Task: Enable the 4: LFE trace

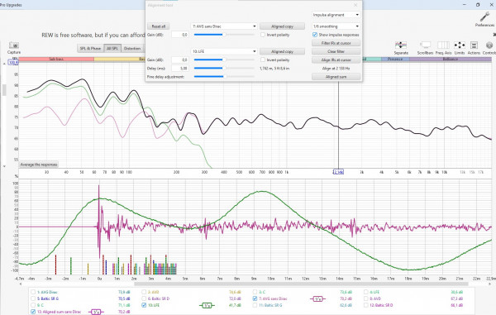Action: click(x=366, y=292)
